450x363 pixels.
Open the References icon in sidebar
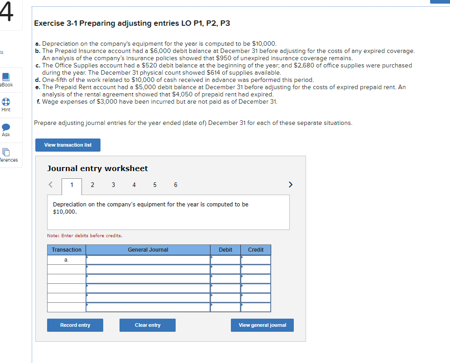pos(5,152)
